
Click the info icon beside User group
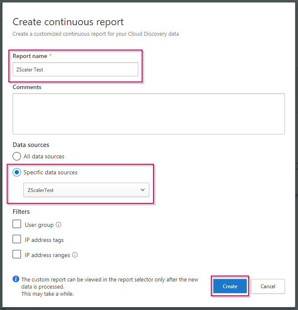coord(59,225)
